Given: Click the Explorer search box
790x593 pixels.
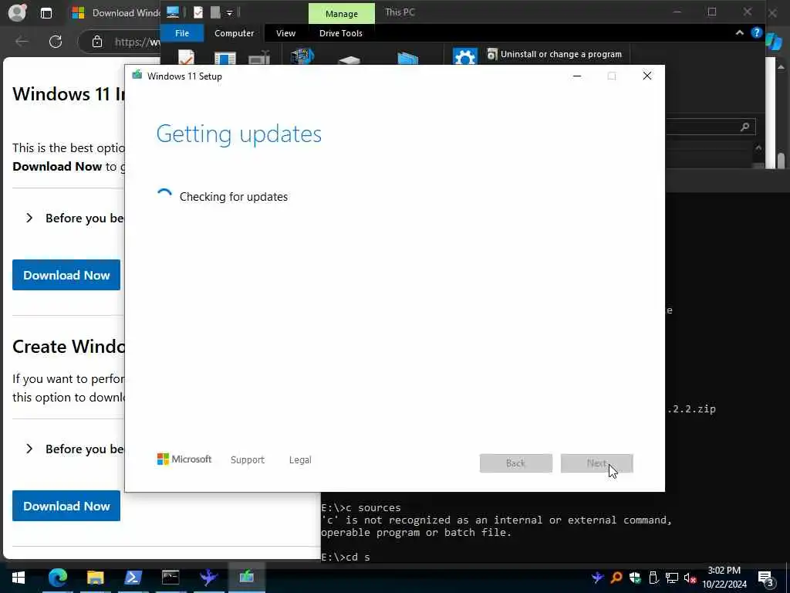Looking at the screenshot, I should 711,127.
